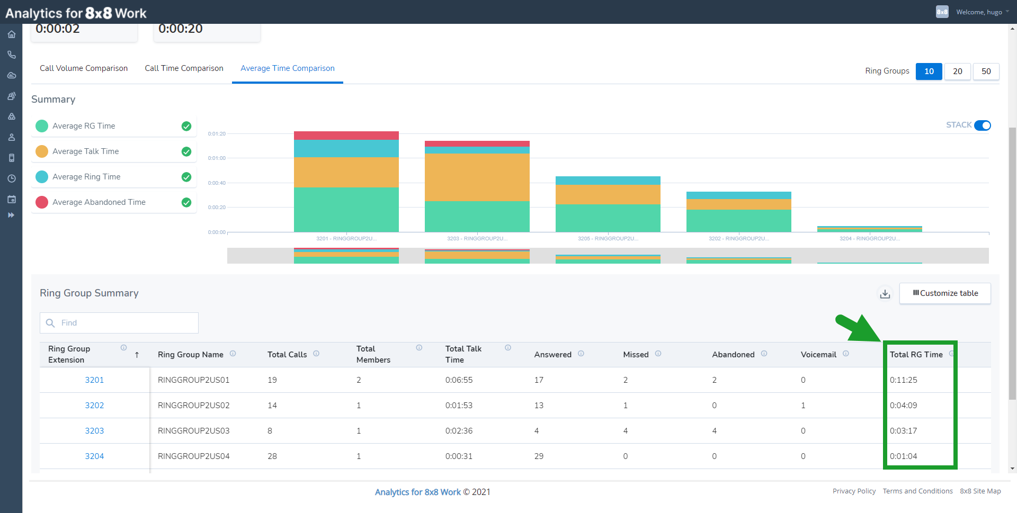1017x513 pixels.
Task: Reverse sort on Ring Group Extension column
Action: click(137, 354)
